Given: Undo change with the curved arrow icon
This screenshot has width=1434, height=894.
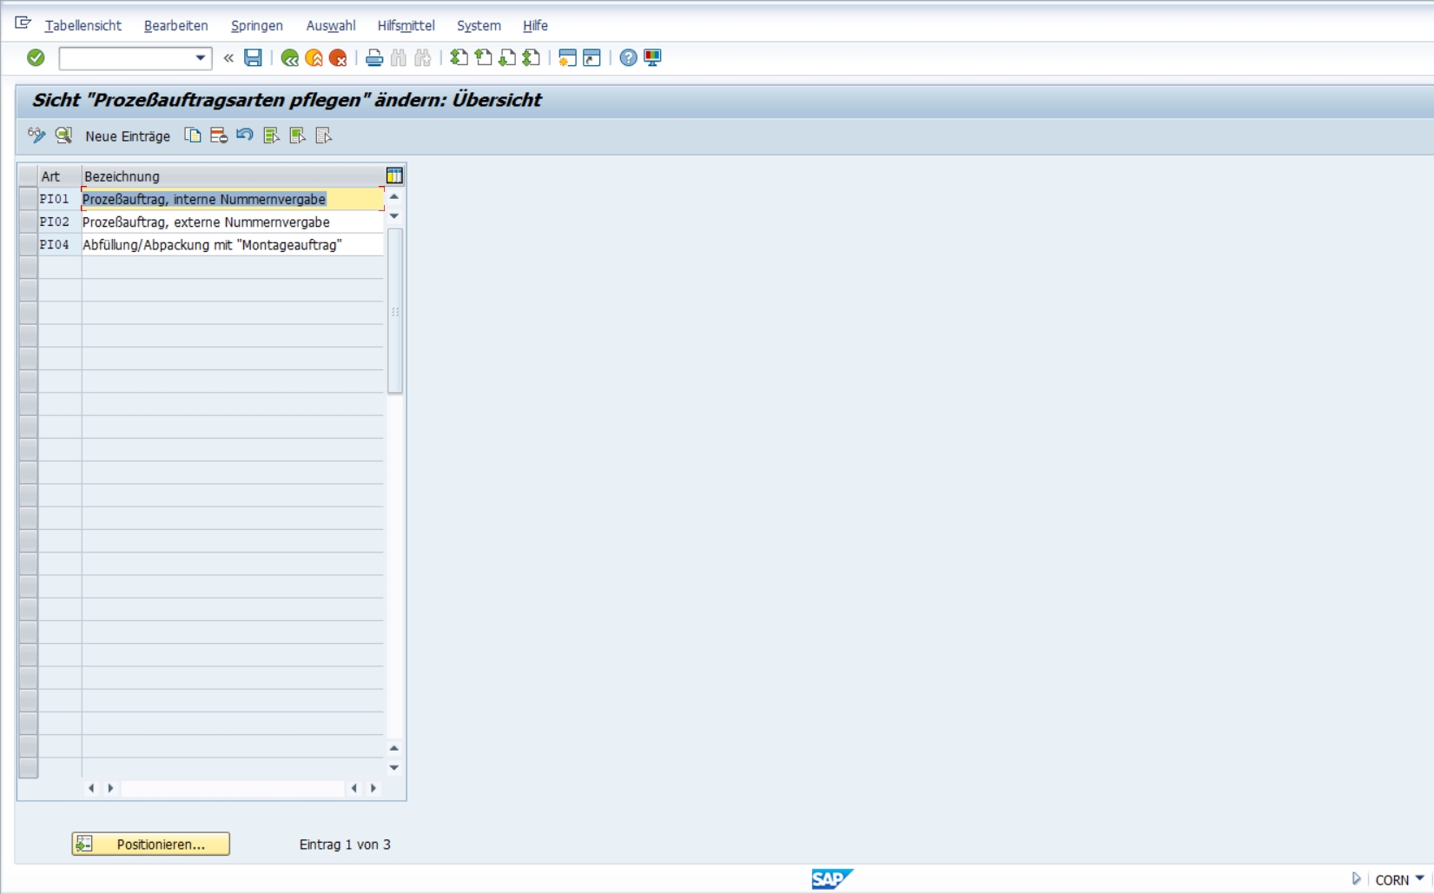Looking at the screenshot, I should tap(245, 136).
